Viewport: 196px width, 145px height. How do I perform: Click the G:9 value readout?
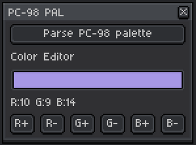[43, 102]
